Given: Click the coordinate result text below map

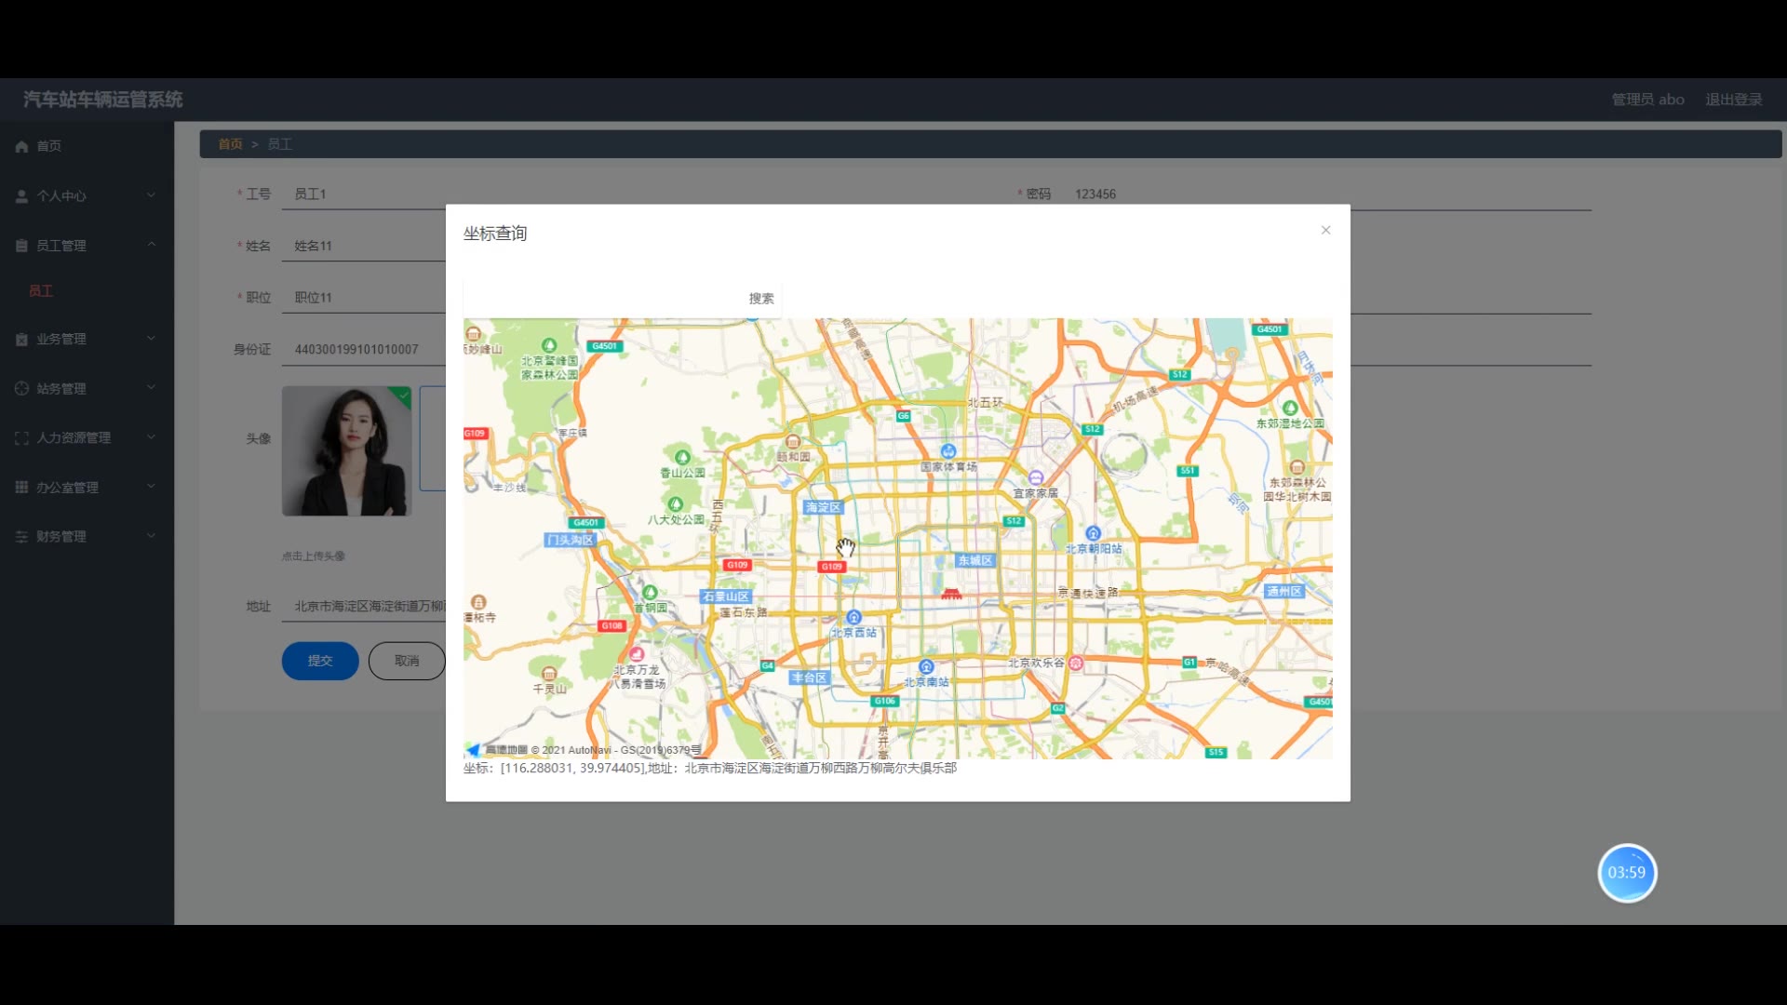Looking at the screenshot, I should coord(710,769).
